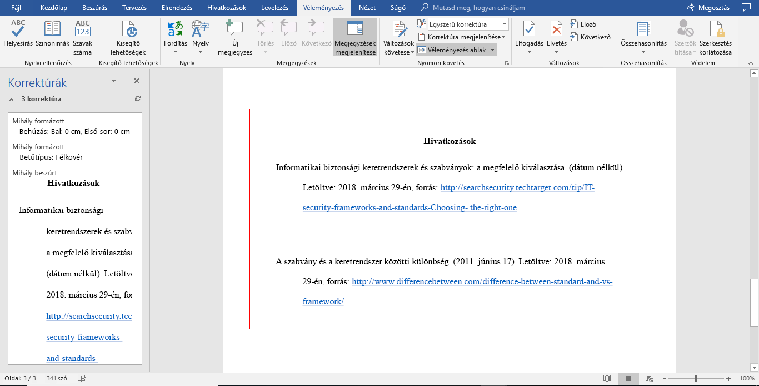The height and width of the screenshot is (386, 759).
Task: Expand Korrektúra megjelenítése options
Action: coord(461,37)
